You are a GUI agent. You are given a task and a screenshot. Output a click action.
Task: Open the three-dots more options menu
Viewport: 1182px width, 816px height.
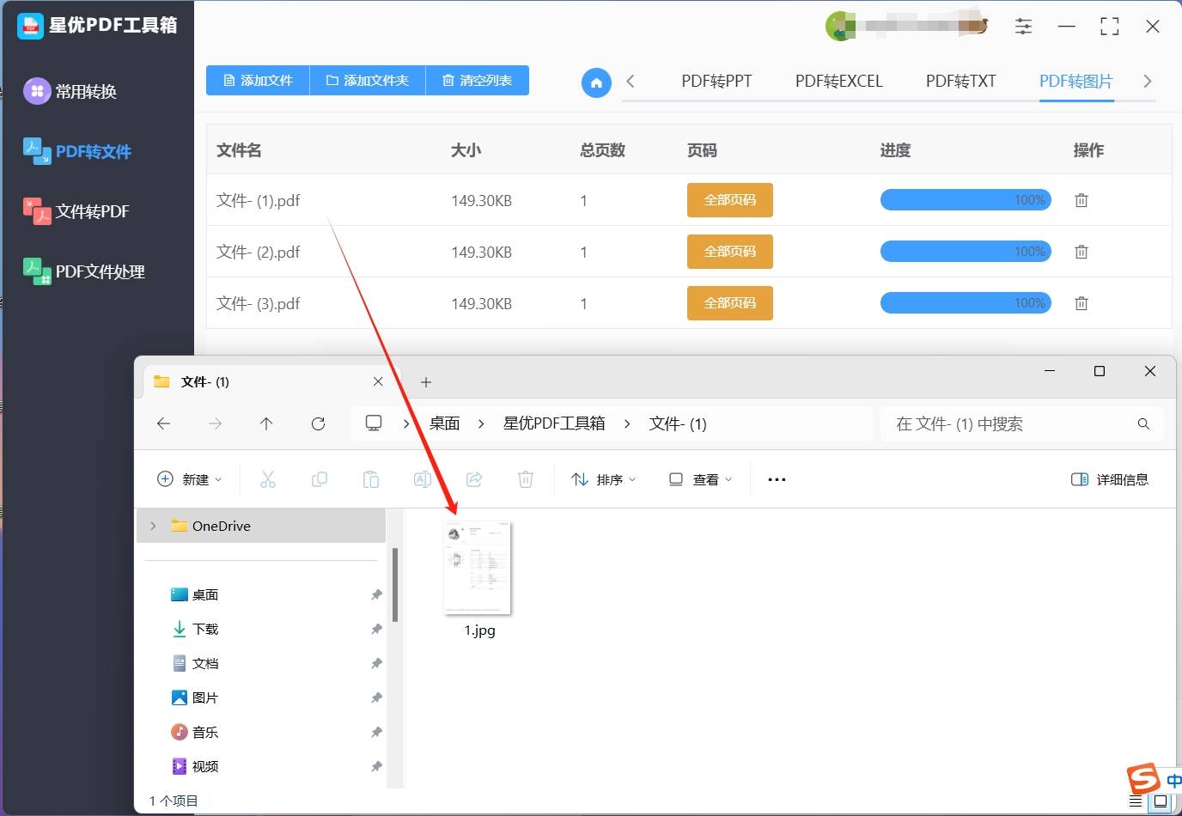(777, 479)
